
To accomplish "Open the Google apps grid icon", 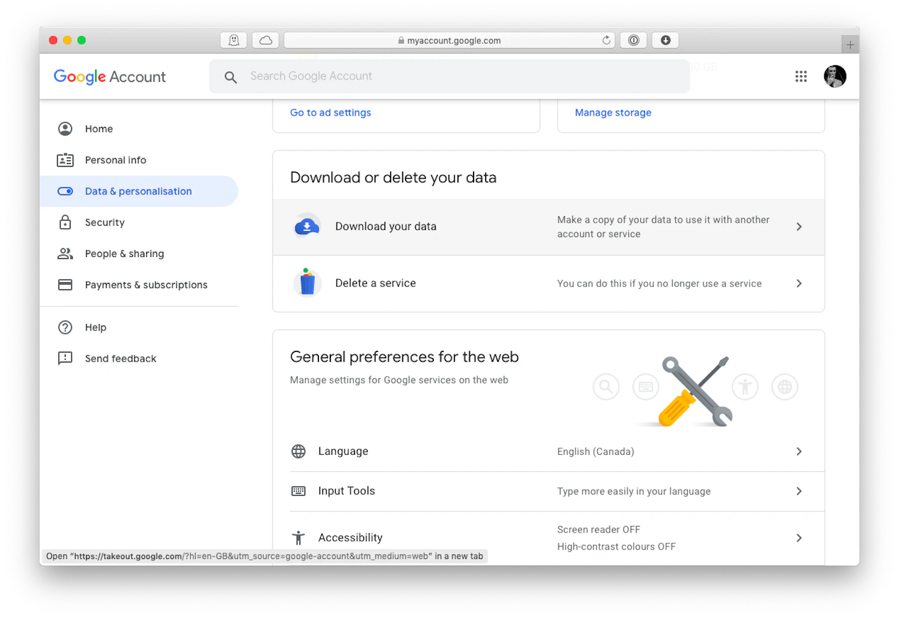I will [x=801, y=76].
